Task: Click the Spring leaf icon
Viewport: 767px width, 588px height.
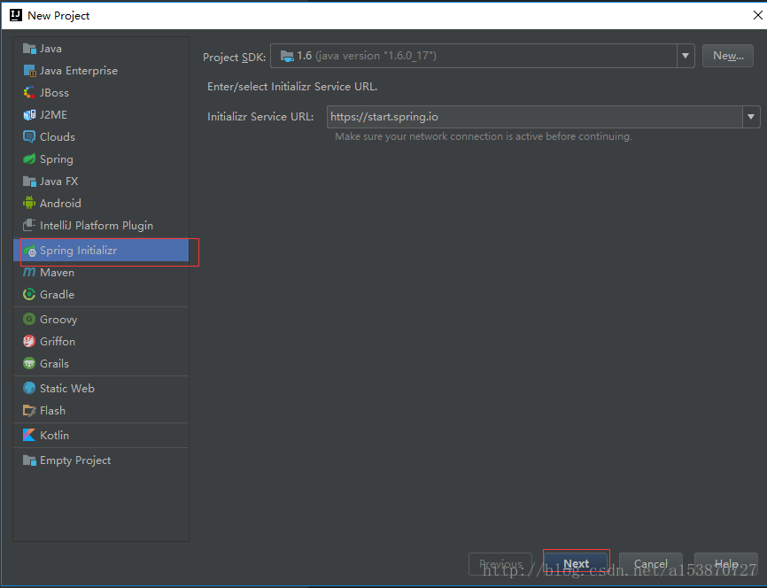Action: coord(29,159)
